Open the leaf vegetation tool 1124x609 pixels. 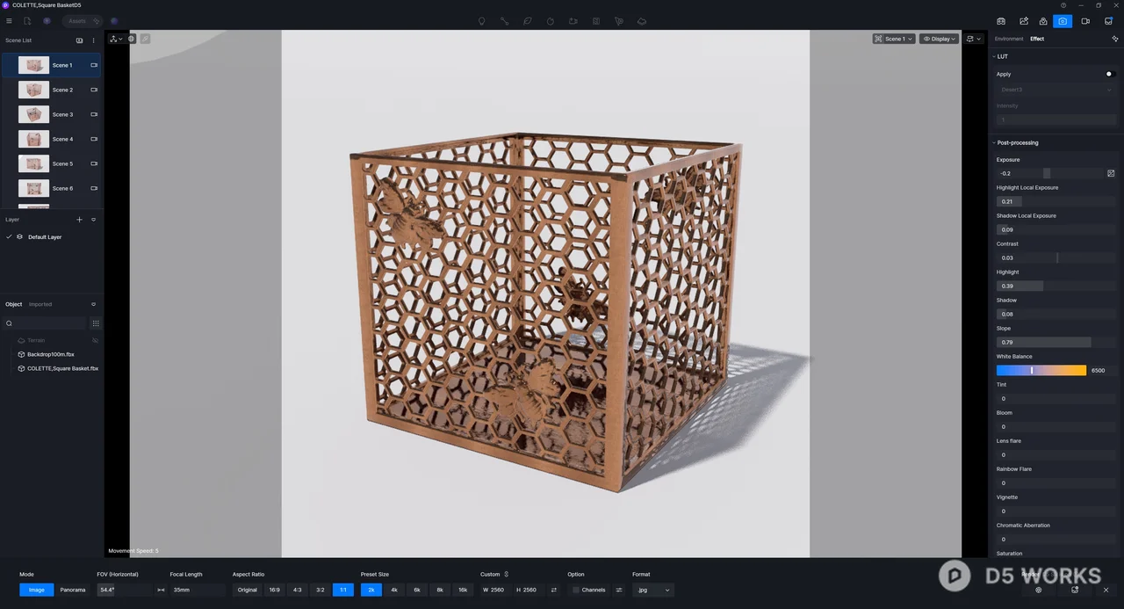pyautogui.click(x=527, y=21)
